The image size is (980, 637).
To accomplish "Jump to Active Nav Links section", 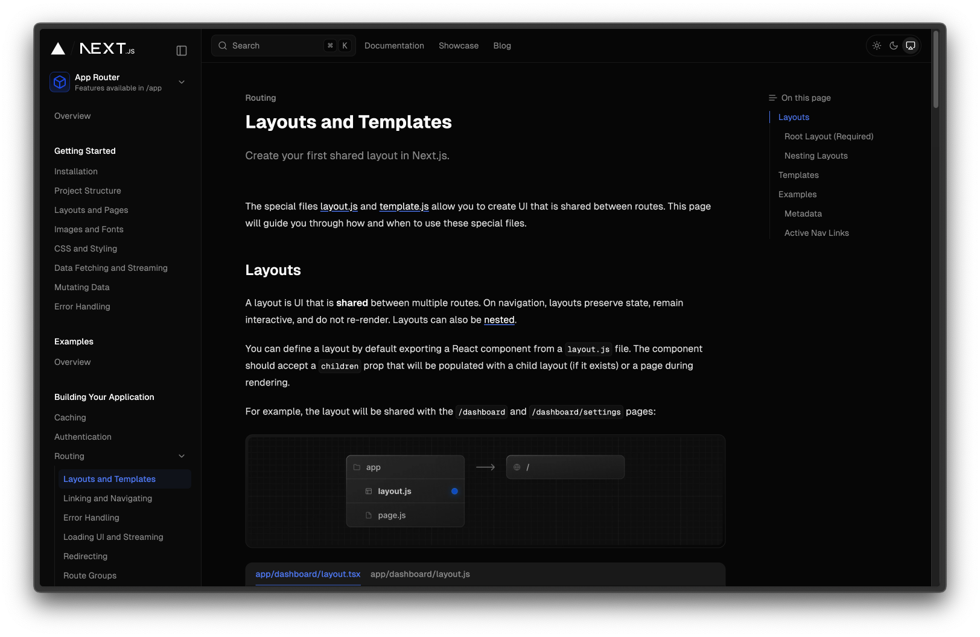I will pos(816,233).
